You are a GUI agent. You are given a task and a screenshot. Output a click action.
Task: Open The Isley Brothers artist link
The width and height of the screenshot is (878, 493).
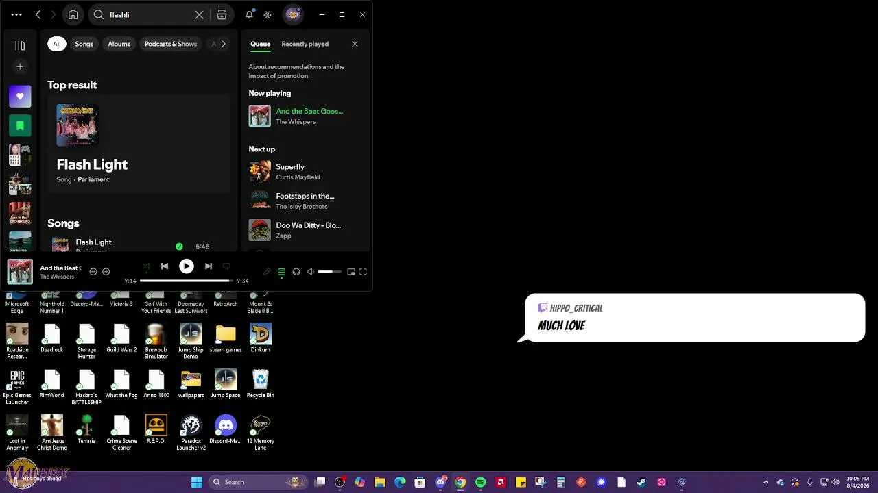tap(302, 207)
